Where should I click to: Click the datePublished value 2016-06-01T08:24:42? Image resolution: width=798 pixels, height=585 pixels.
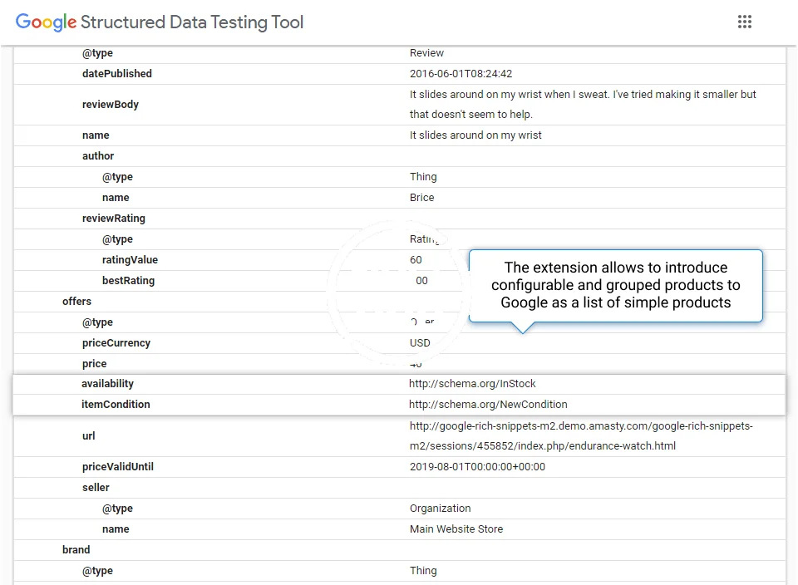click(466, 74)
